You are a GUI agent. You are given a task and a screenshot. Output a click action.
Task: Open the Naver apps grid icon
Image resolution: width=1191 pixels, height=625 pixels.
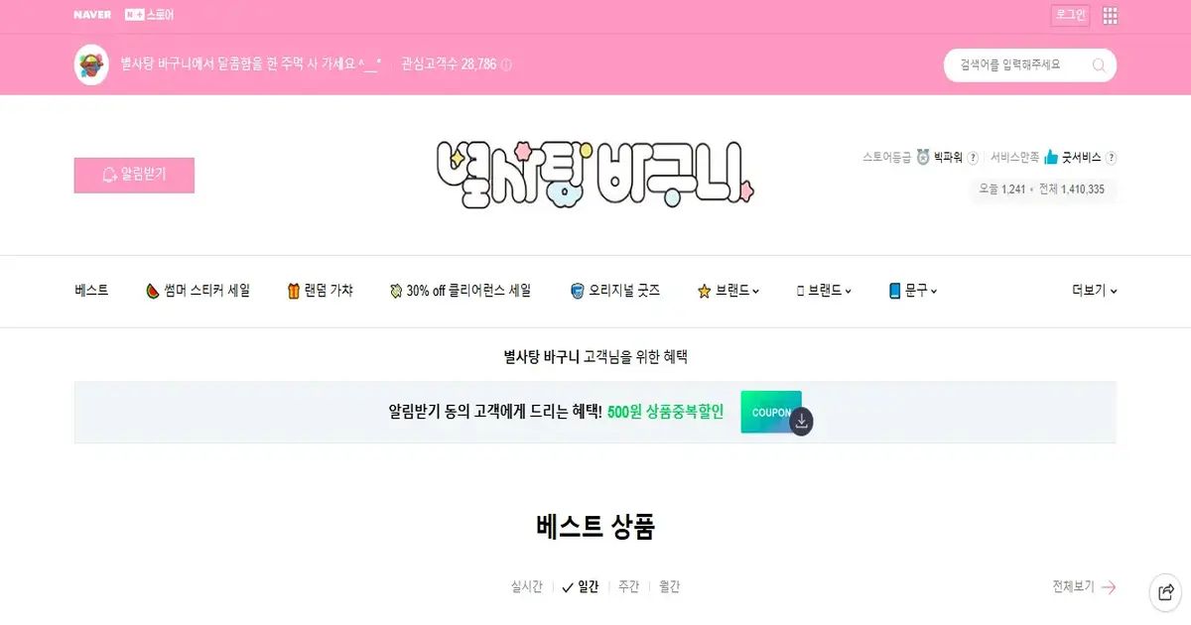1110,15
